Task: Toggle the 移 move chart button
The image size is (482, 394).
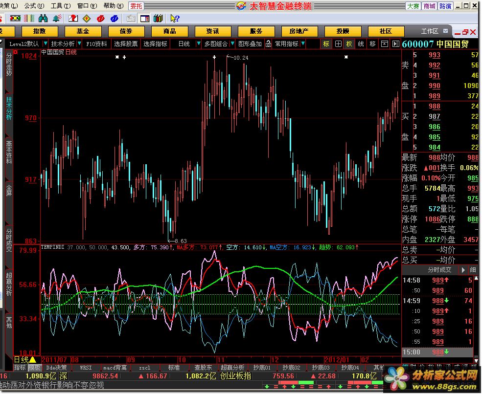Action: (372, 44)
